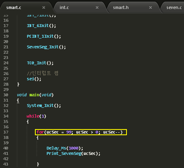The height and width of the screenshot is (168, 184).
Task: Close the smart.h tab
Action: click(150, 7)
